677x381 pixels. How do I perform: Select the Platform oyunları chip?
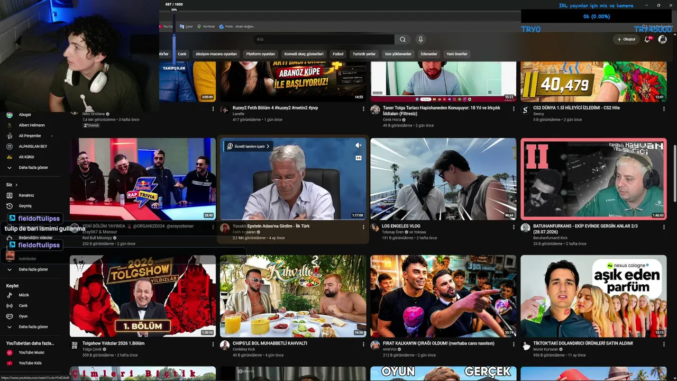pyautogui.click(x=261, y=54)
